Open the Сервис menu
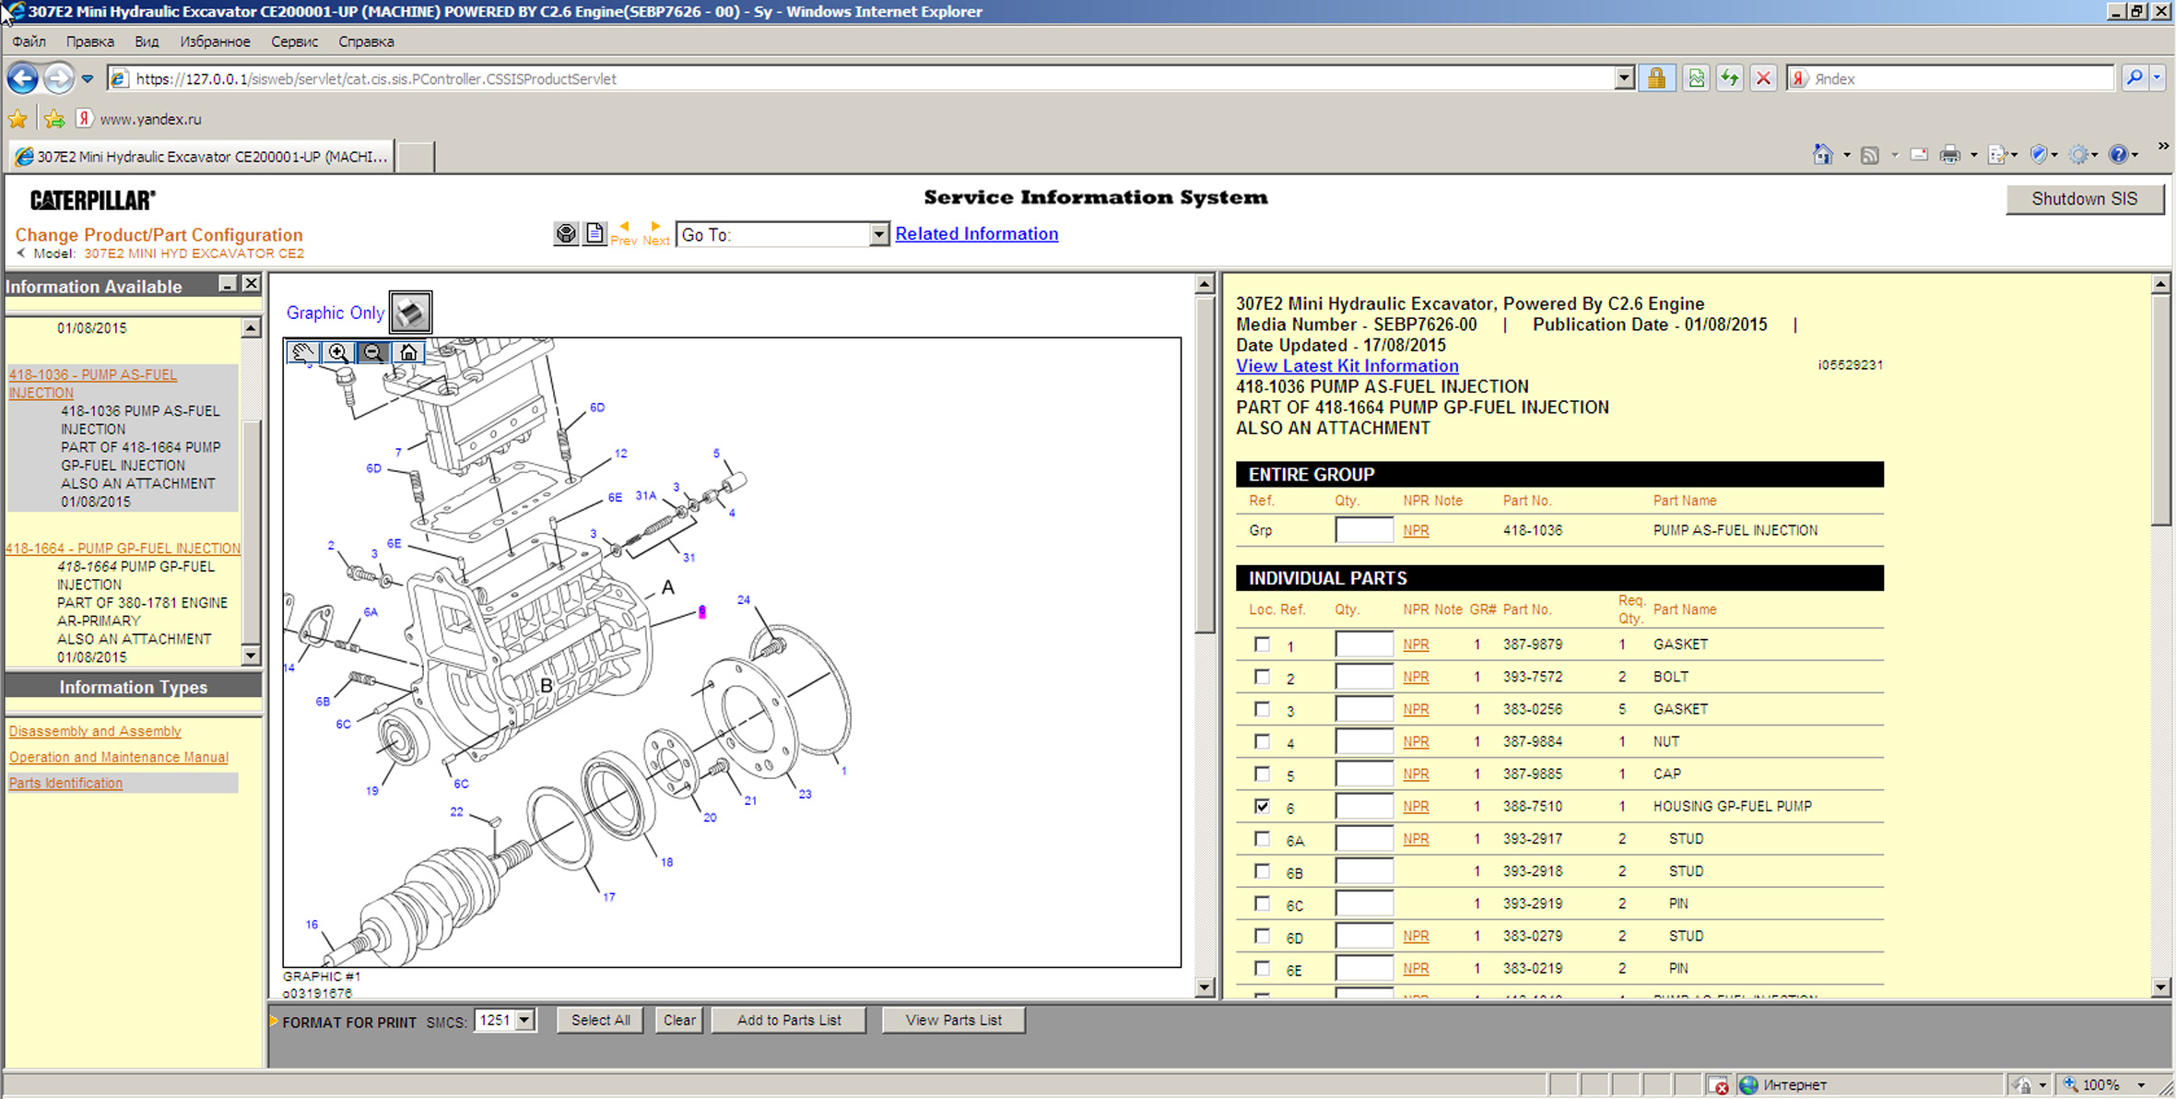Image resolution: width=2177 pixels, height=1099 pixels. click(x=294, y=41)
